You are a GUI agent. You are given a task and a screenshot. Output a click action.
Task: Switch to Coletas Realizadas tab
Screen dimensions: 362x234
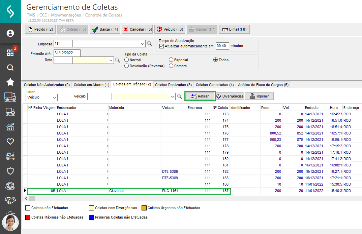[173, 85]
